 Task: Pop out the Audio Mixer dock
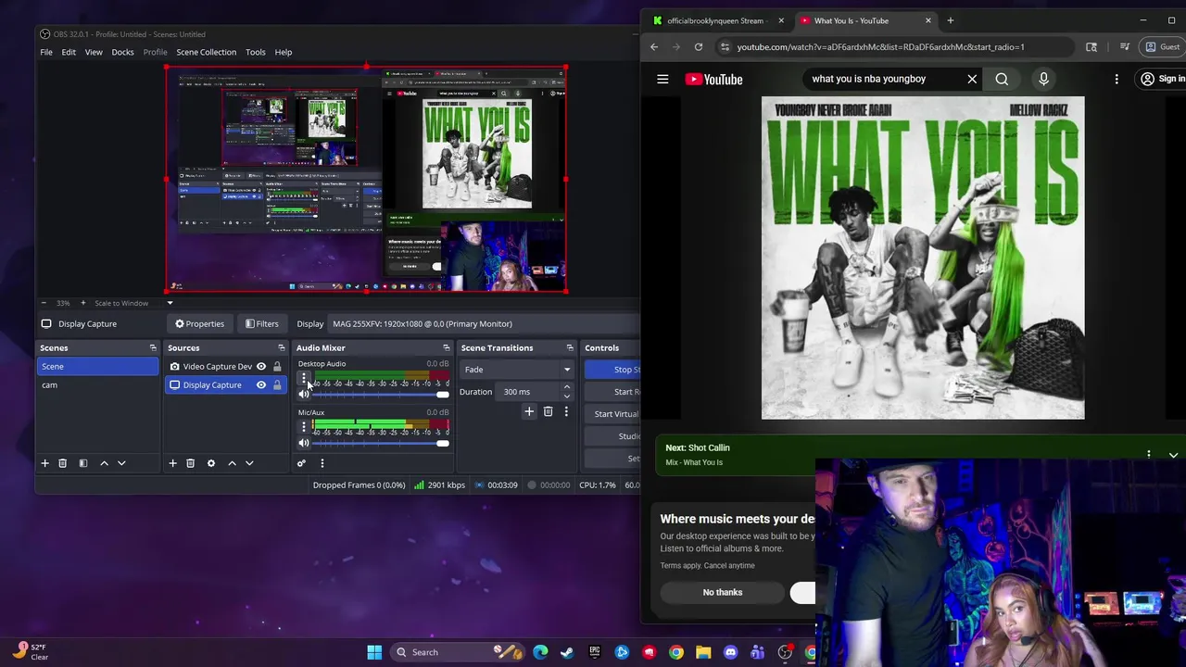tap(446, 348)
